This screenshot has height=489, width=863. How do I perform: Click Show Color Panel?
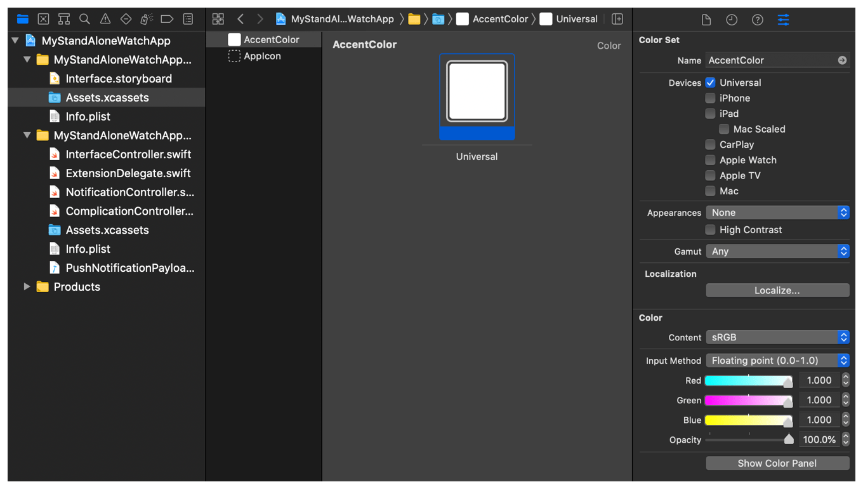[x=777, y=463]
